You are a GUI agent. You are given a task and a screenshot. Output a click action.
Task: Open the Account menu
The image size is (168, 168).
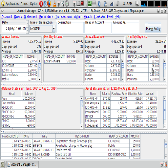coord(7,17)
